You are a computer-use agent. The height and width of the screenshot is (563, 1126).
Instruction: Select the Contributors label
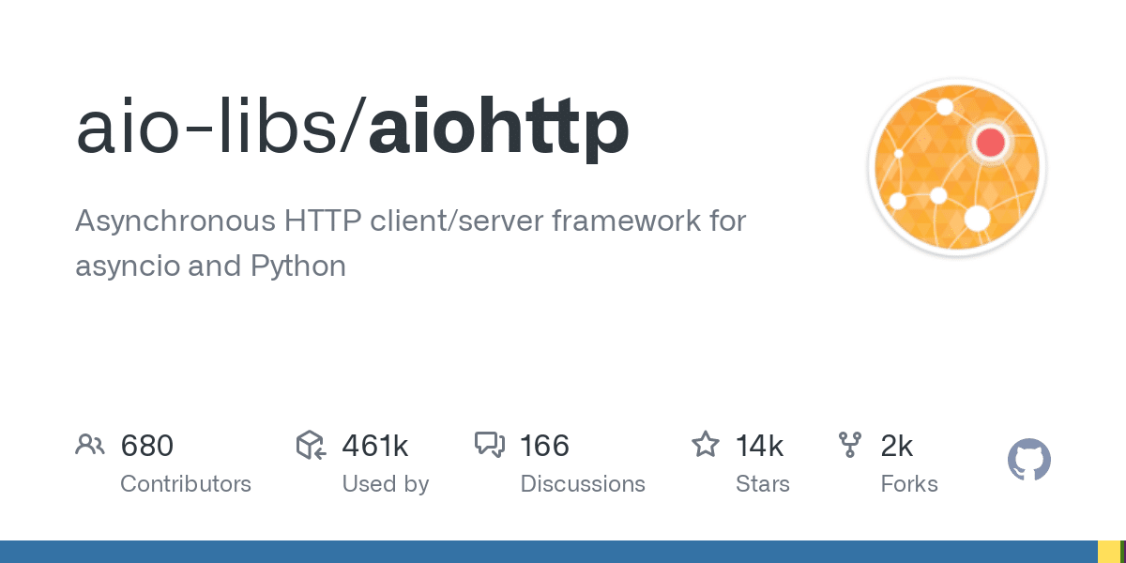click(186, 484)
